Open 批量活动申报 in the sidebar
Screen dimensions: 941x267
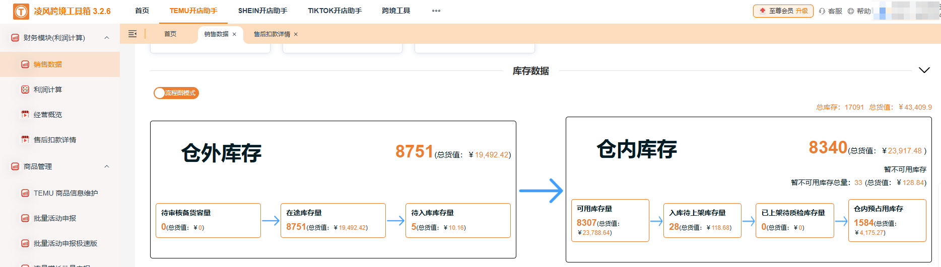pyautogui.click(x=60, y=218)
